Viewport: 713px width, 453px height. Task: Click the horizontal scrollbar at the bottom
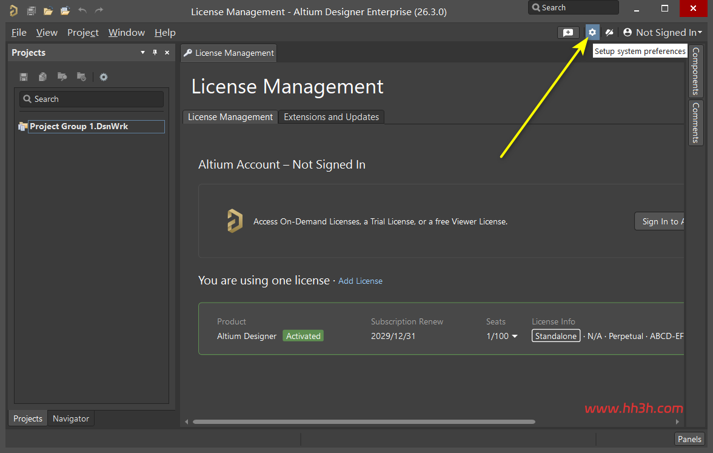(x=364, y=421)
